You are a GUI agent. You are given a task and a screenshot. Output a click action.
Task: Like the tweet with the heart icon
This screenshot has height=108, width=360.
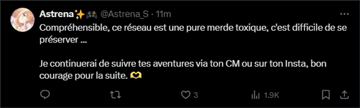point(186,95)
